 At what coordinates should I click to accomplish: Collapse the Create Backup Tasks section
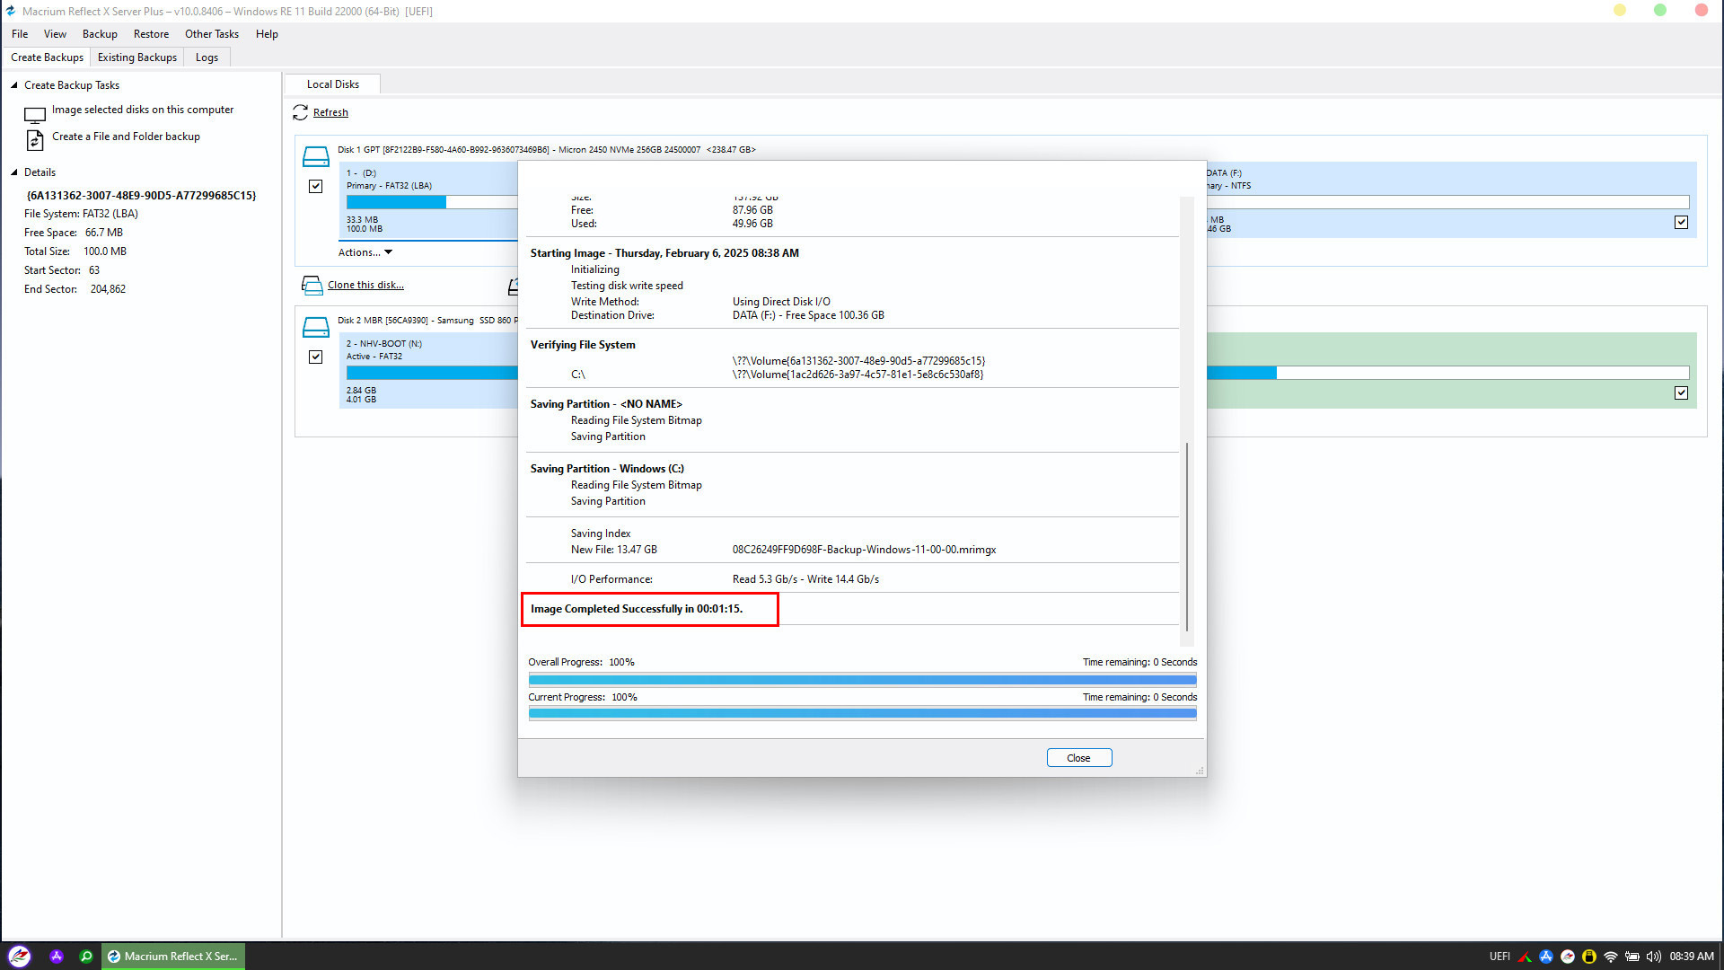pyautogui.click(x=14, y=85)
